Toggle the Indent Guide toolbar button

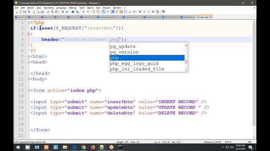(x=113, y=12)
